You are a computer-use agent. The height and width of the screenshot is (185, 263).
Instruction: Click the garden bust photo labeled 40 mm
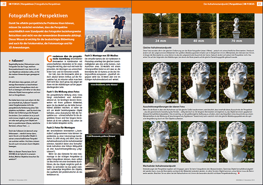tap(199, 29)
